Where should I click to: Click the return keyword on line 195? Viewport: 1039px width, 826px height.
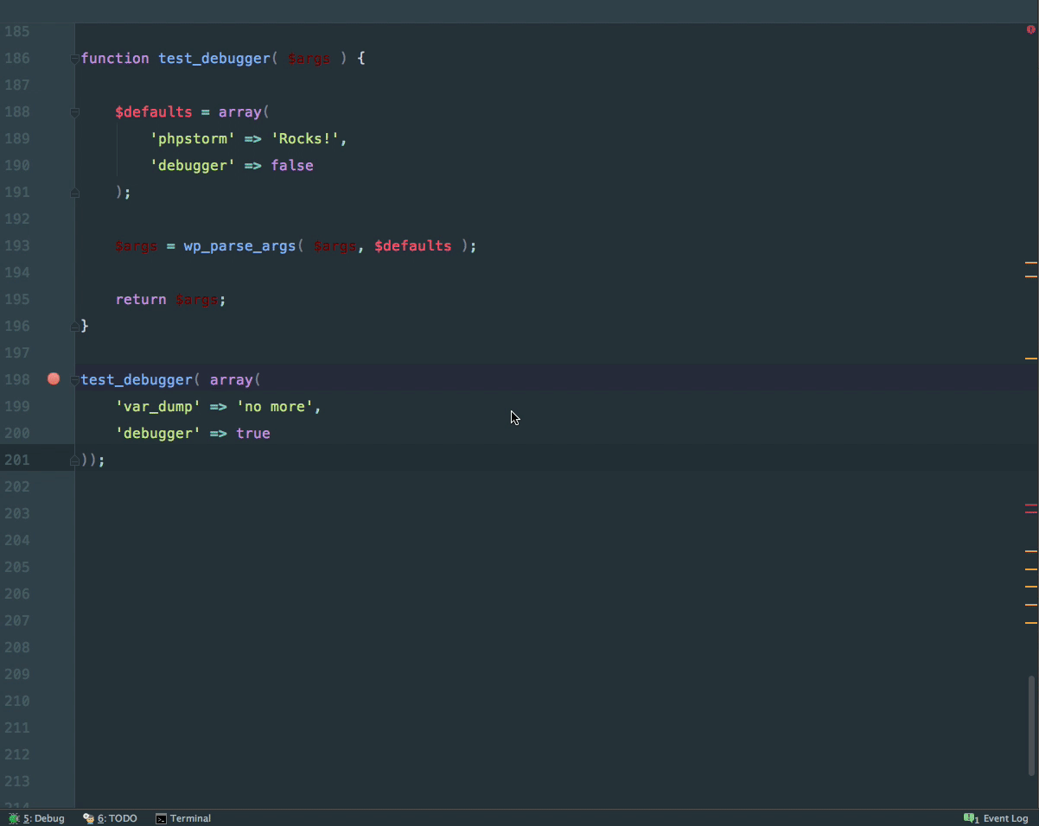point(141,299)
